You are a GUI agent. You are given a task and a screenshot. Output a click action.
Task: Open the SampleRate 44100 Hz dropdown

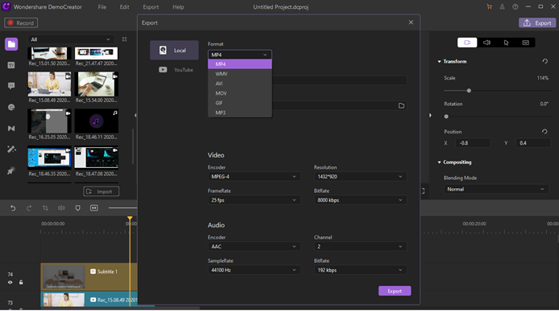click(254, 270)
